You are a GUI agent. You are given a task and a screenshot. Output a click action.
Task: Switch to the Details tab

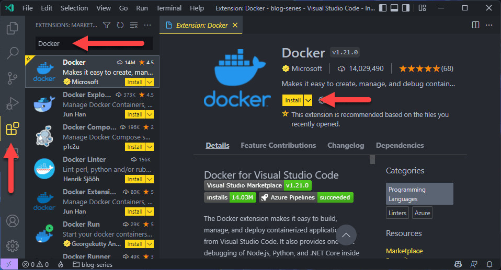(217, 146)
